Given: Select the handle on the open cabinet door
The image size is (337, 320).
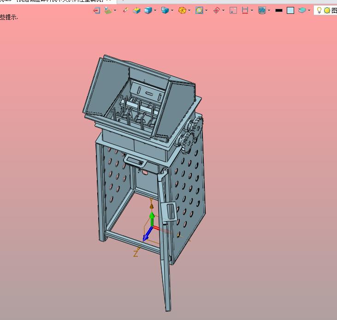Looking at the screenshot, I should pyautogui.click(x=169, y=212).
